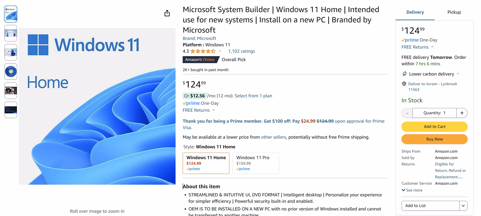This screenshot has height=216, width=481.
Task: Click the plus icon to increase quantity
Action: click(462, 113)
